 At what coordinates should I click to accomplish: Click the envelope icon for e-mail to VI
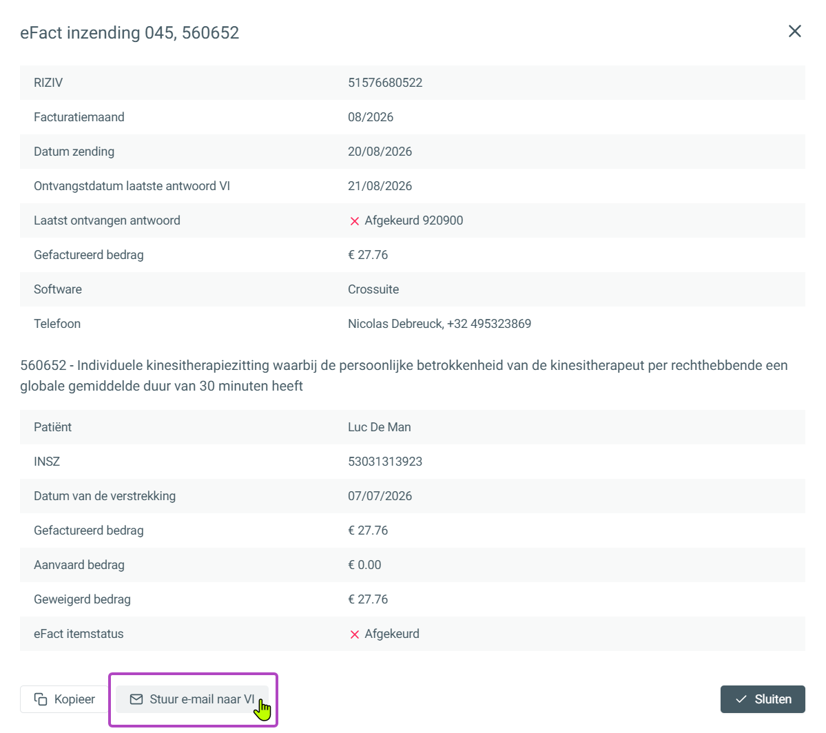(x=136, y=699)
